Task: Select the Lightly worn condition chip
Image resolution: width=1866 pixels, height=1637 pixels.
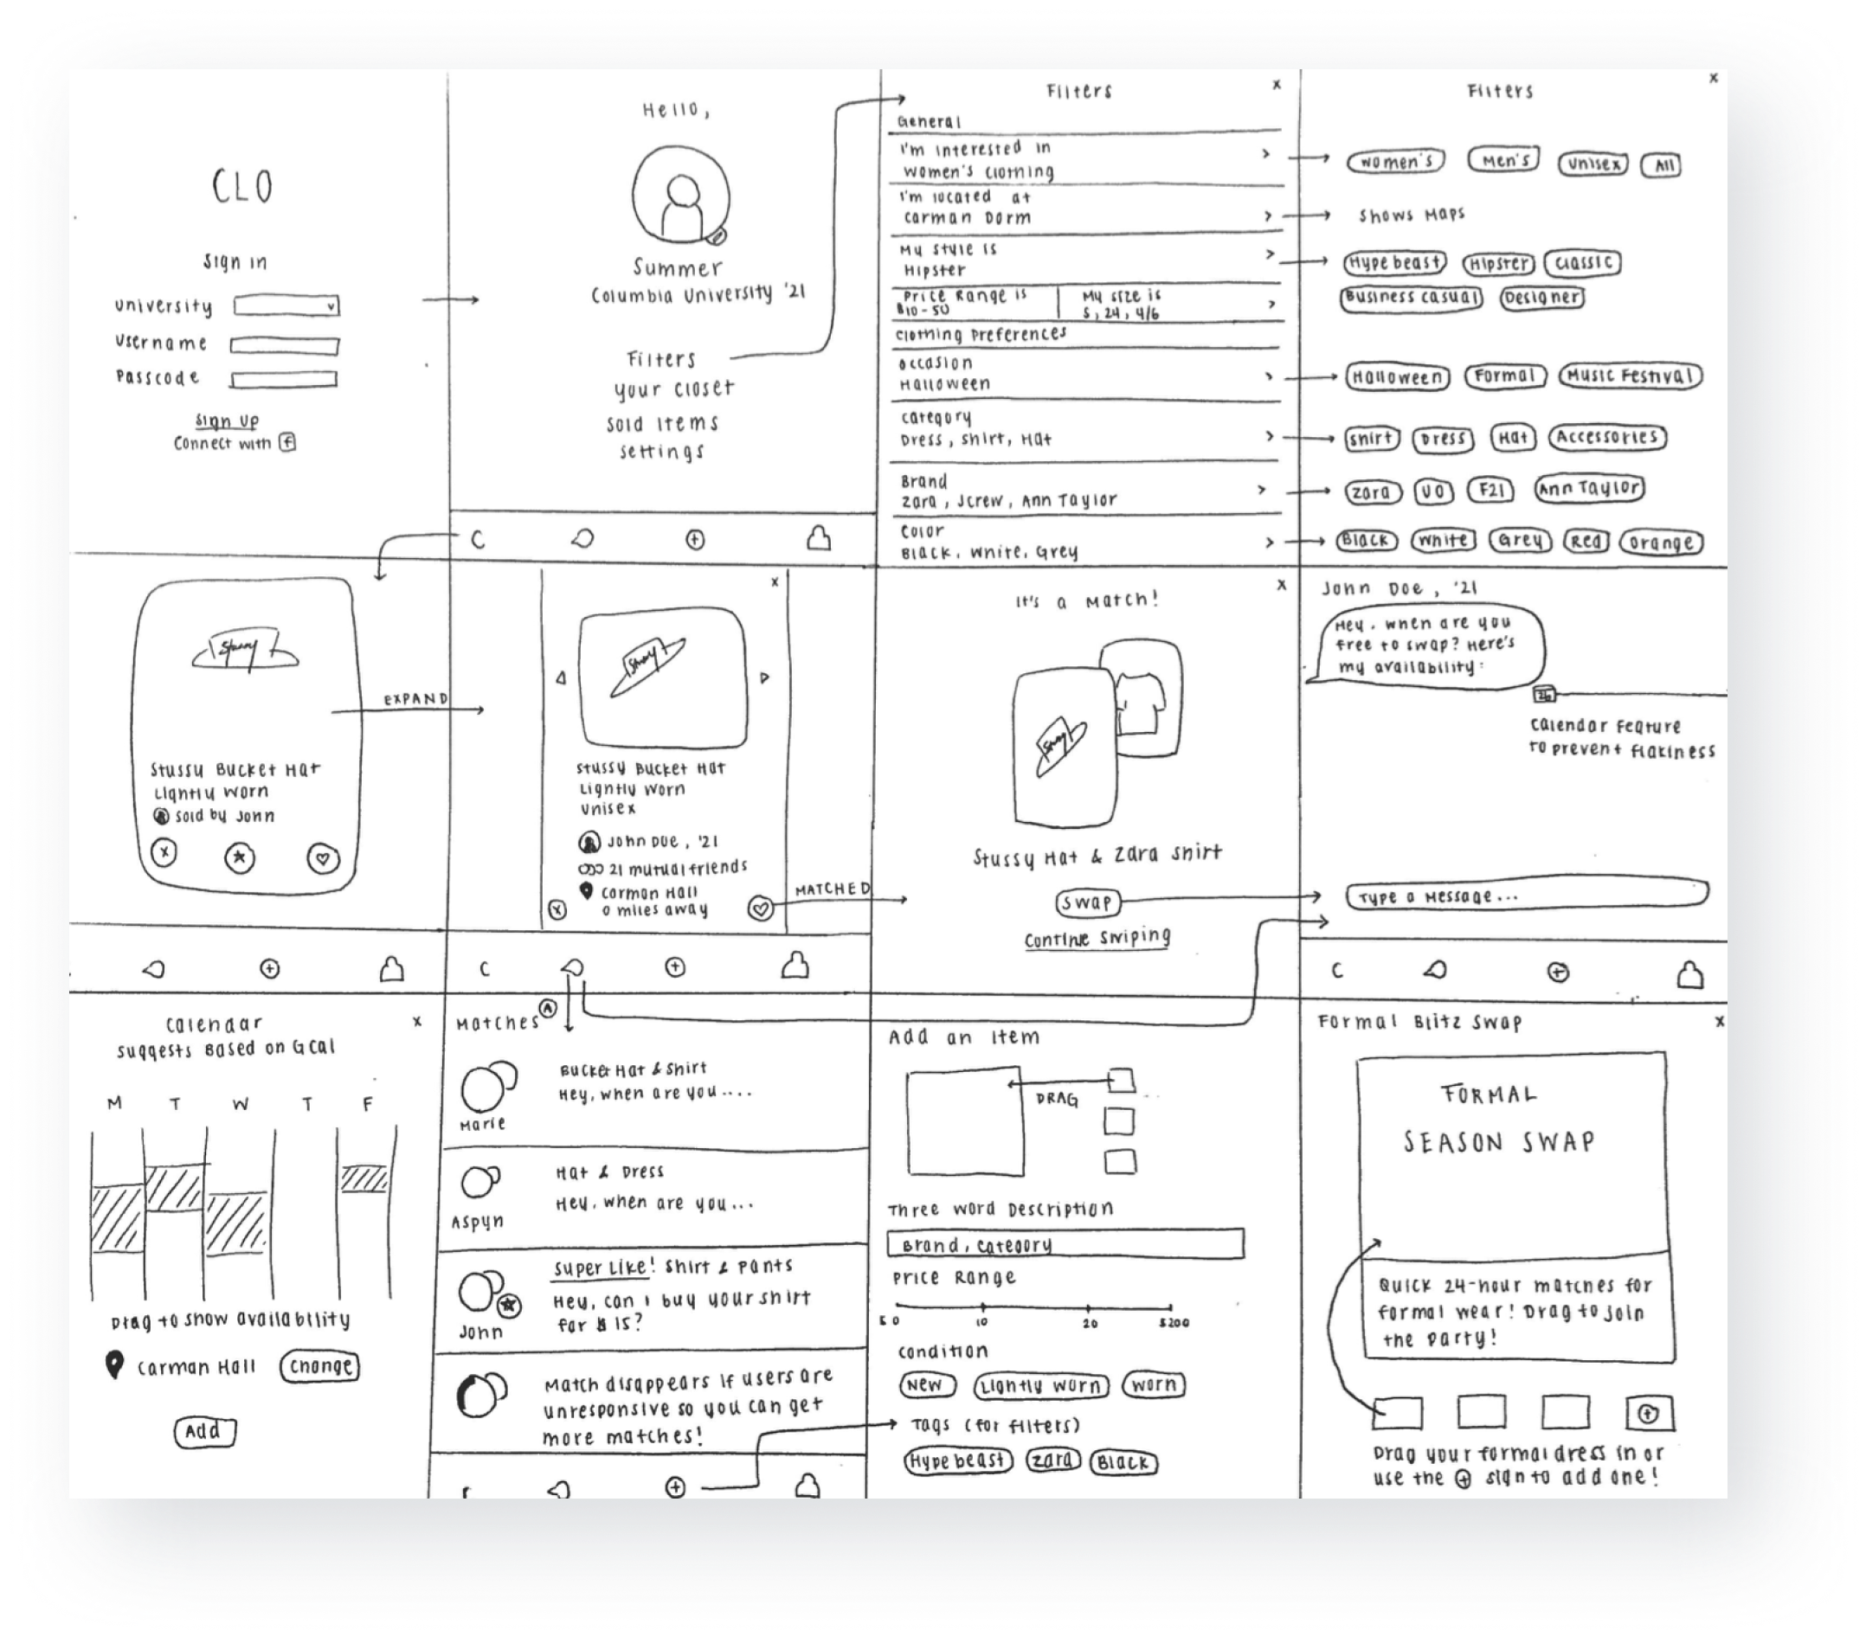Action: click(1040, 1386)
